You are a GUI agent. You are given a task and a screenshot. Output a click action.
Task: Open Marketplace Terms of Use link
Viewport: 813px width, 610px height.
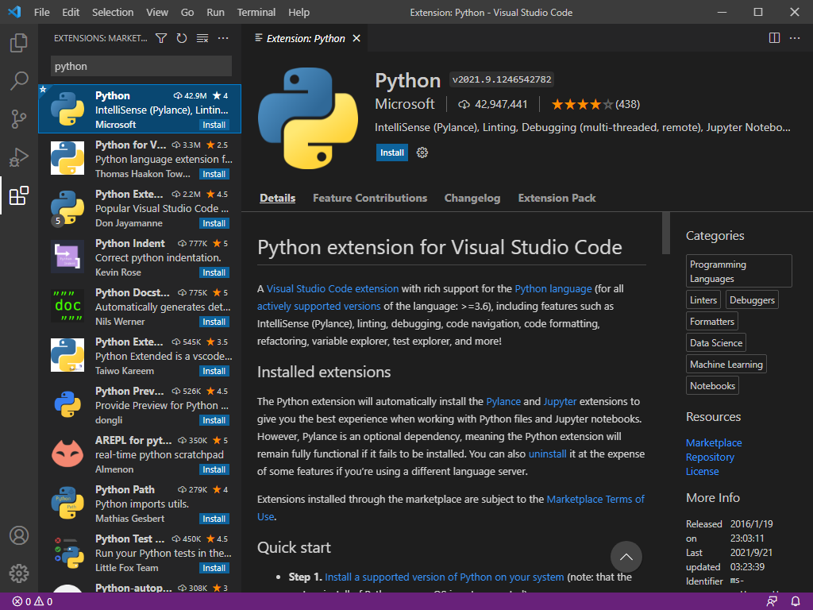pos(595,500)
